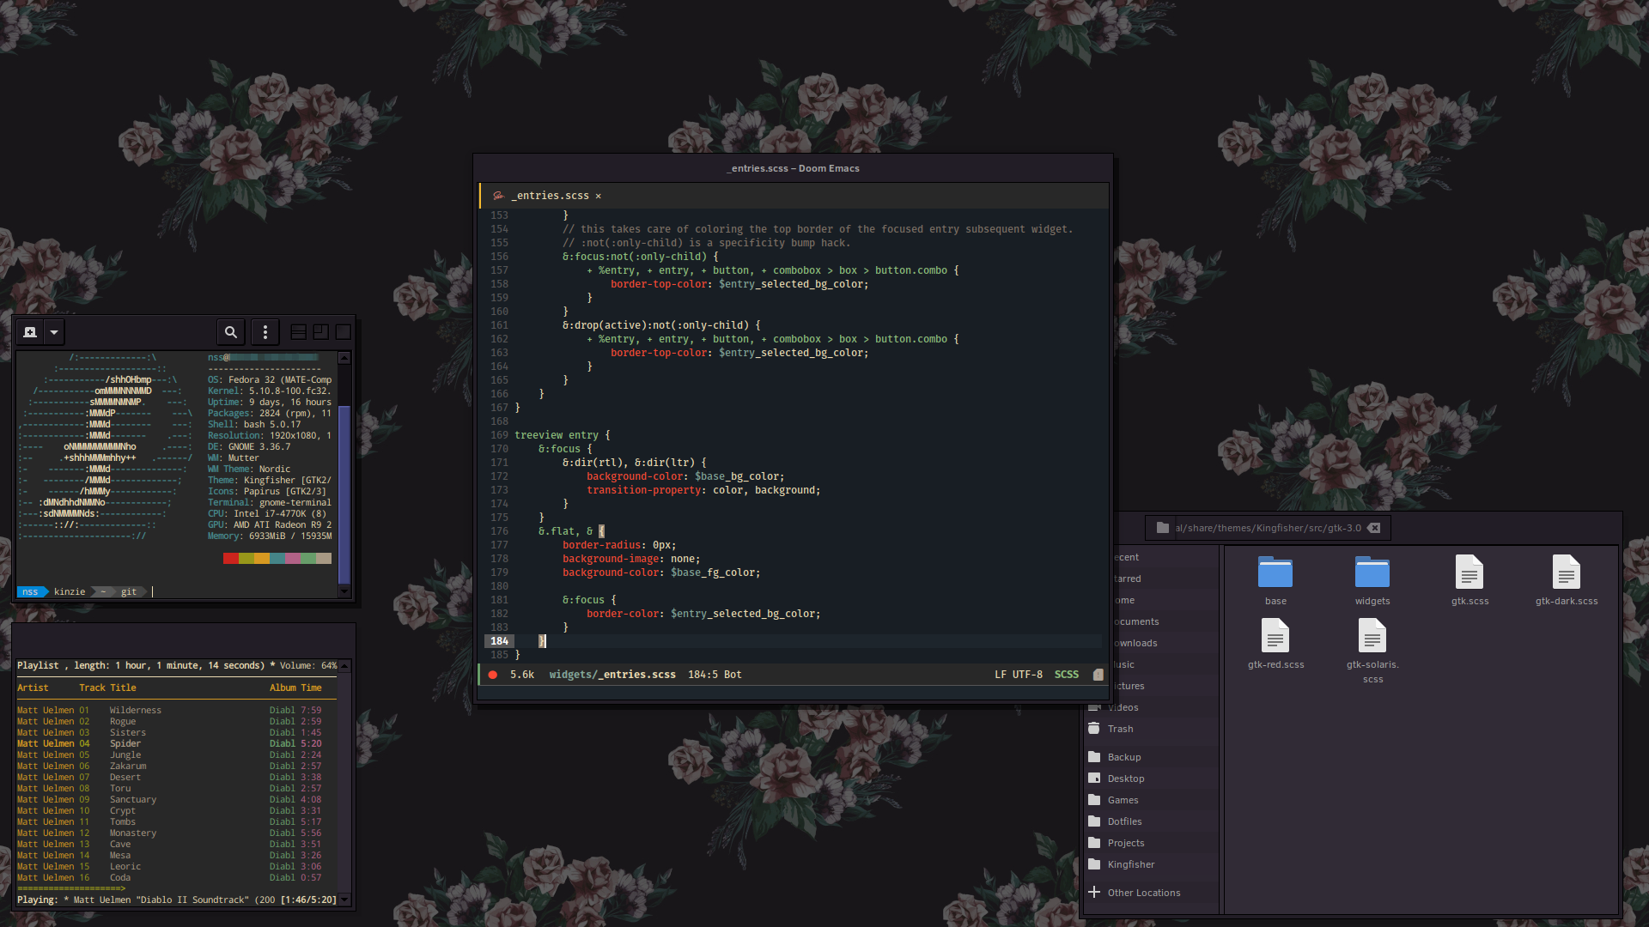Search terminal output with the magnifier icon

pos(230,331)
